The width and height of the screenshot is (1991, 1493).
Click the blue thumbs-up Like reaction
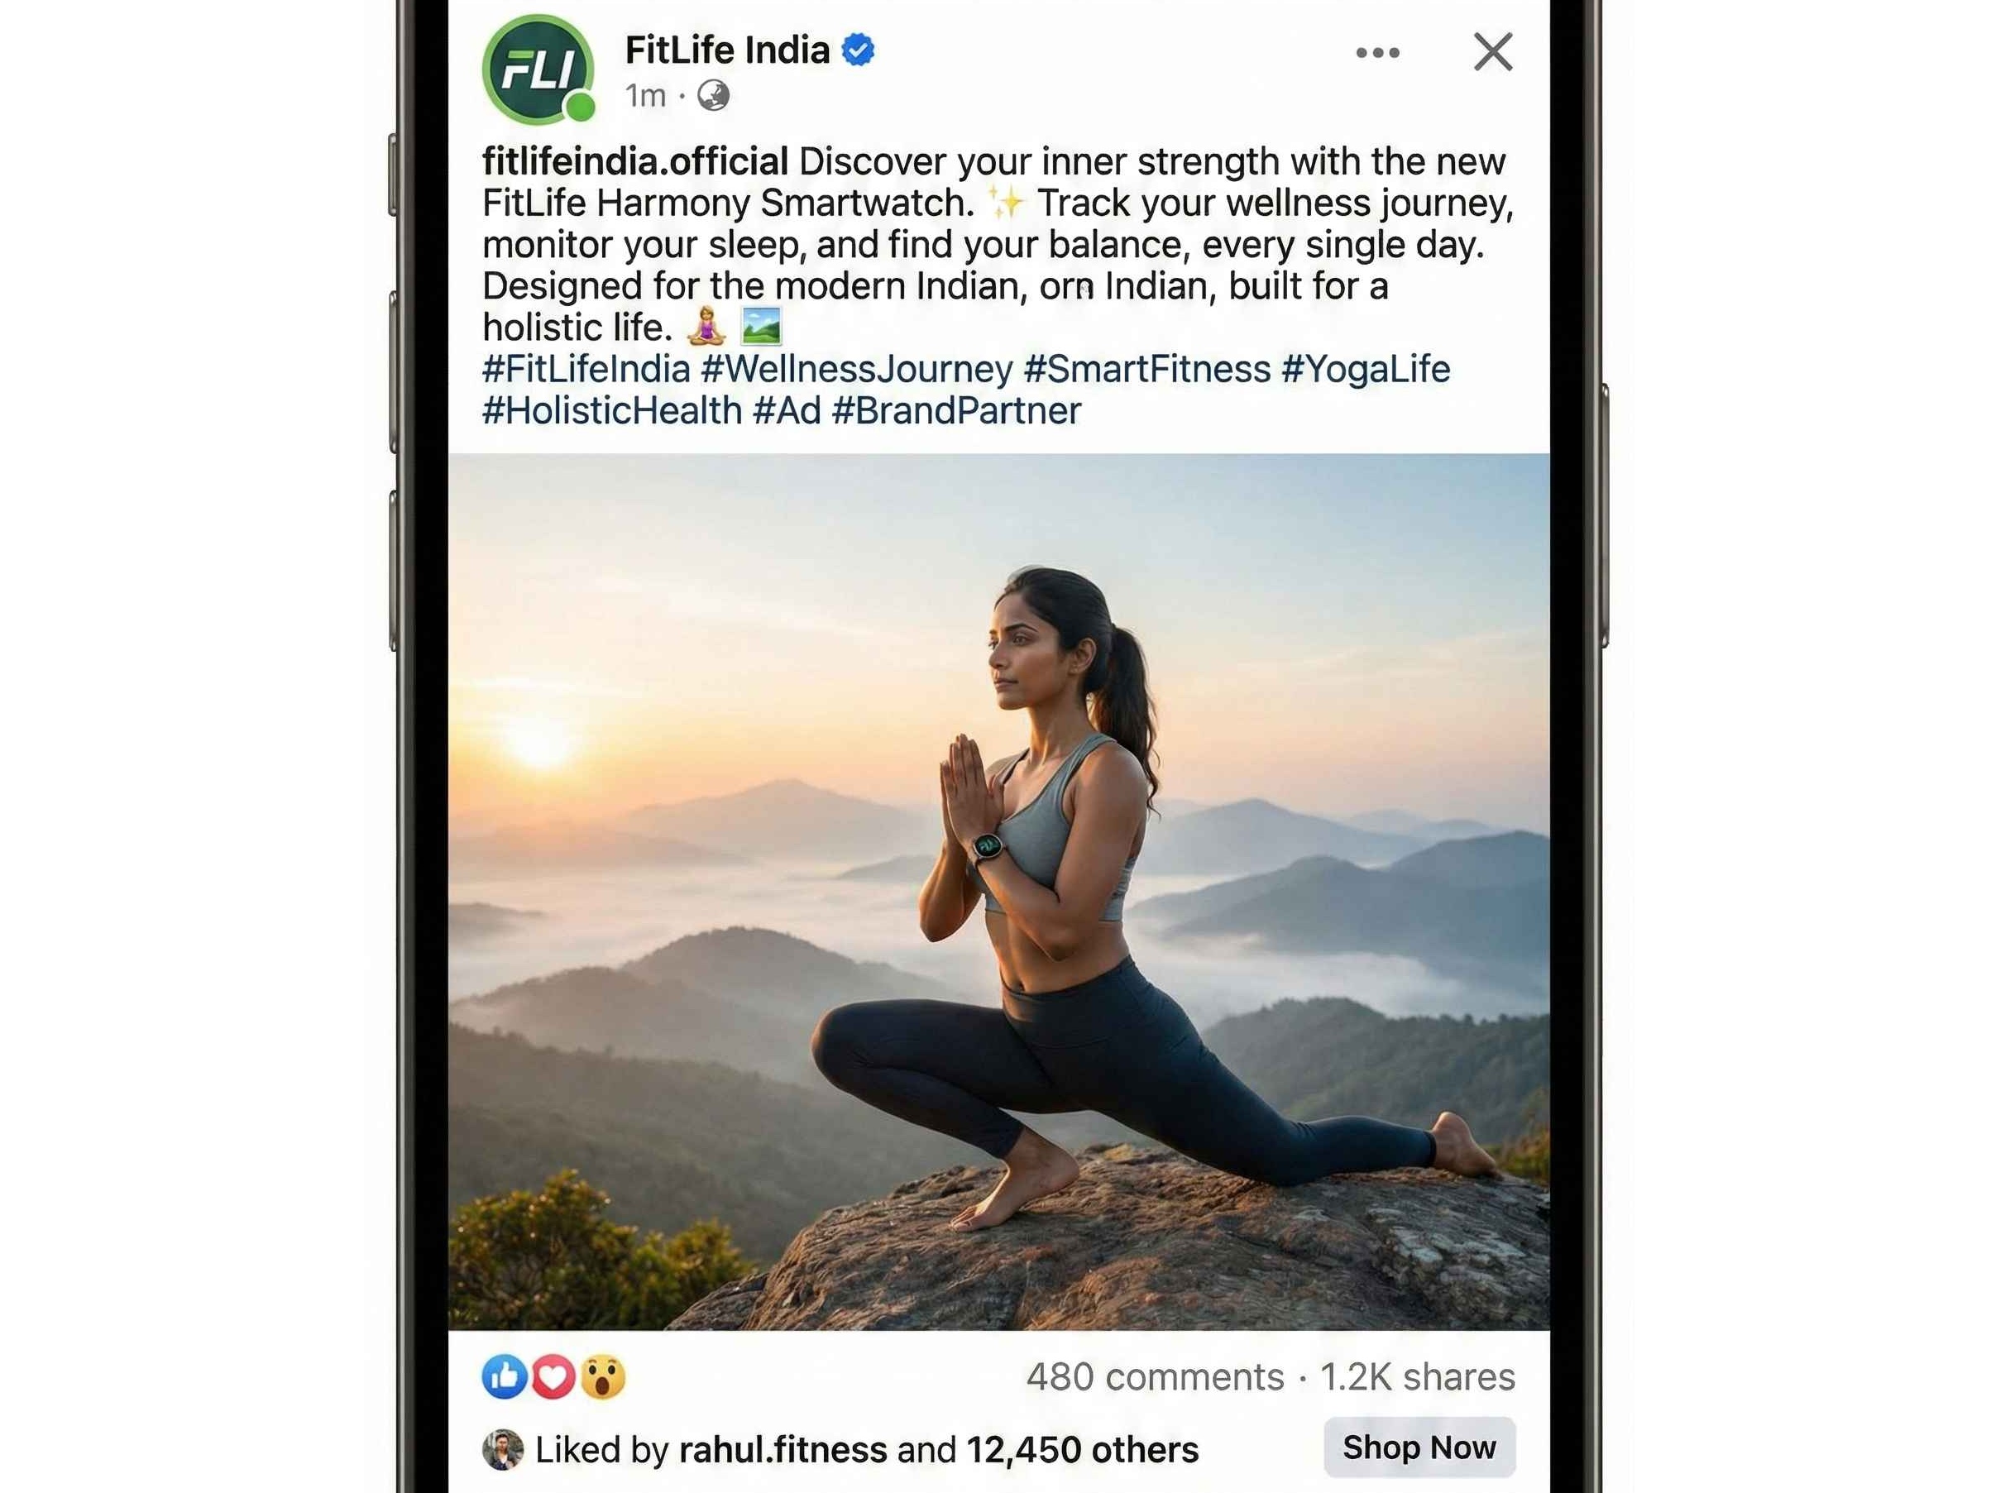click(x=504, y=1376)
